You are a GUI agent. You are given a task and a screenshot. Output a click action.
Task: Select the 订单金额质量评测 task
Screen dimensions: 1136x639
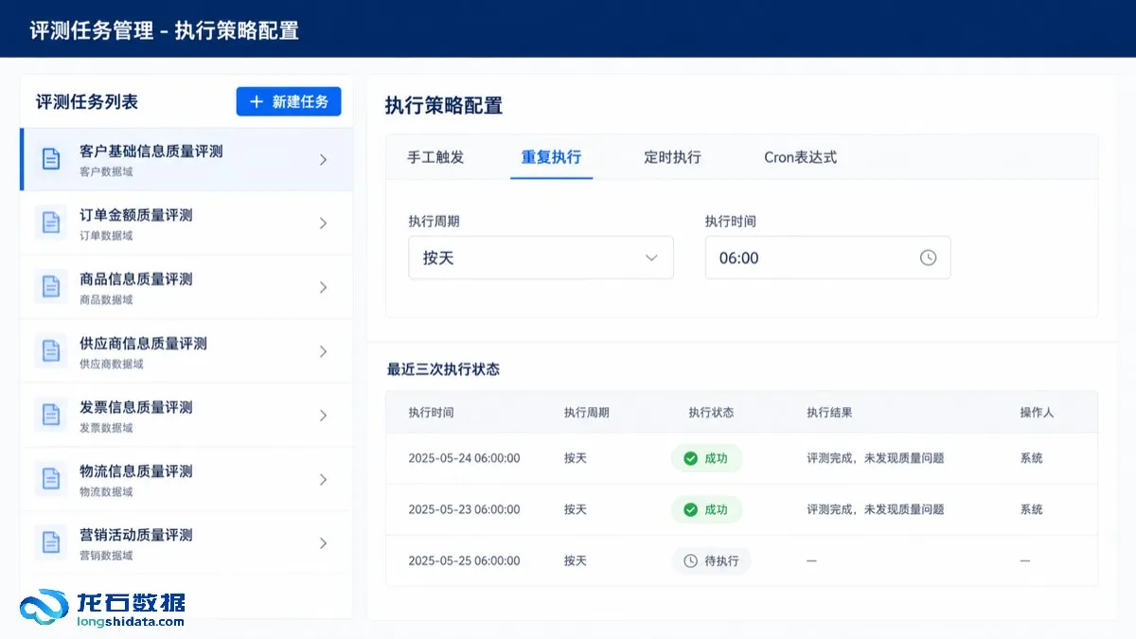point(186,223)
